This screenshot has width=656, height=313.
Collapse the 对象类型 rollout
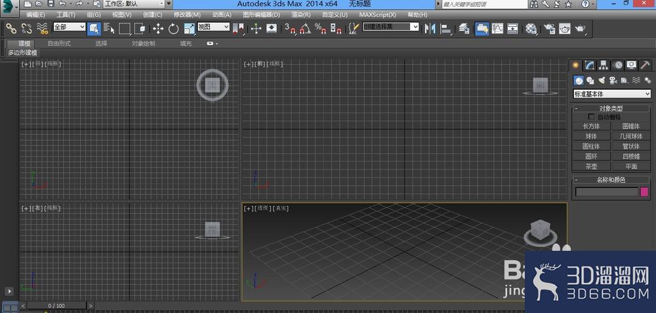pyautogui.click(x=611, y=108)
